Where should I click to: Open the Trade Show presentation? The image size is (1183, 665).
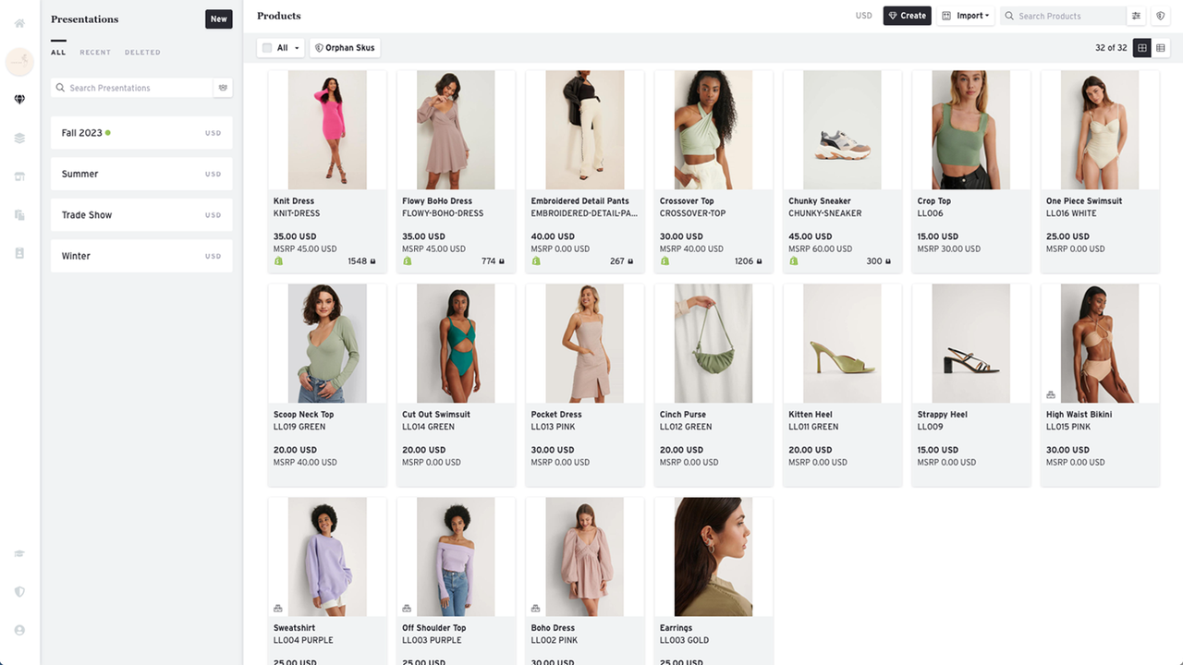coord(141,215)
